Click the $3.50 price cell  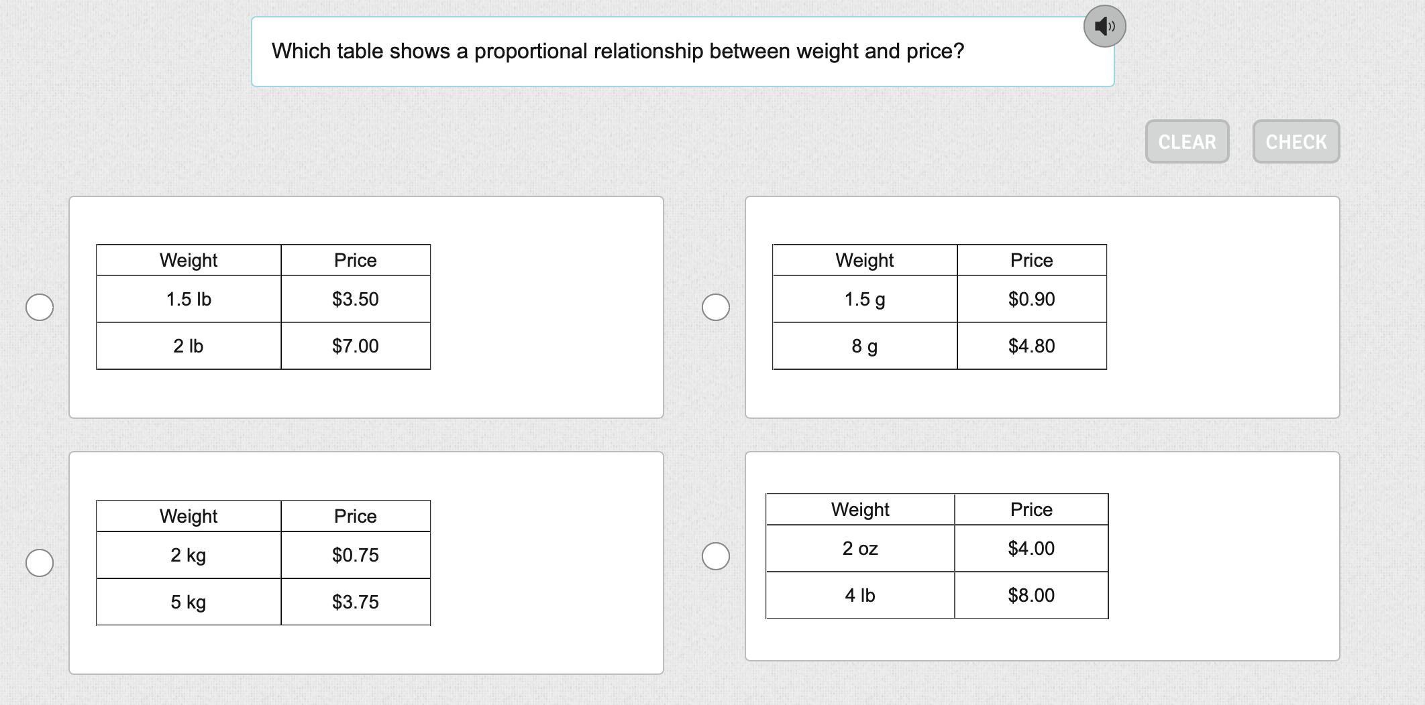pyautogui.click(x=355, y=299)
